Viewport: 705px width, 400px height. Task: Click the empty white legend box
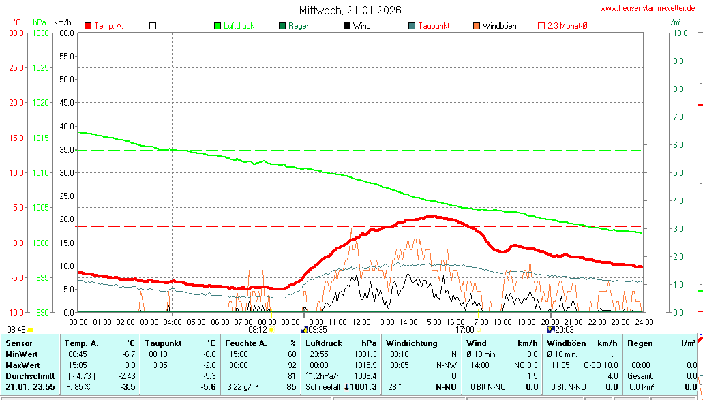click(153, 26)
